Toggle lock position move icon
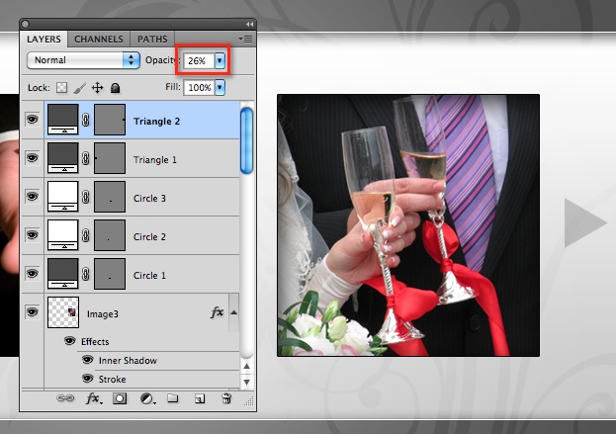Screen dimensions: 616x434 (98, 88)
